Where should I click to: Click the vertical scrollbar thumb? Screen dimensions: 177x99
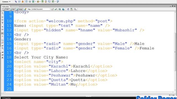click(x=175, y=52)
